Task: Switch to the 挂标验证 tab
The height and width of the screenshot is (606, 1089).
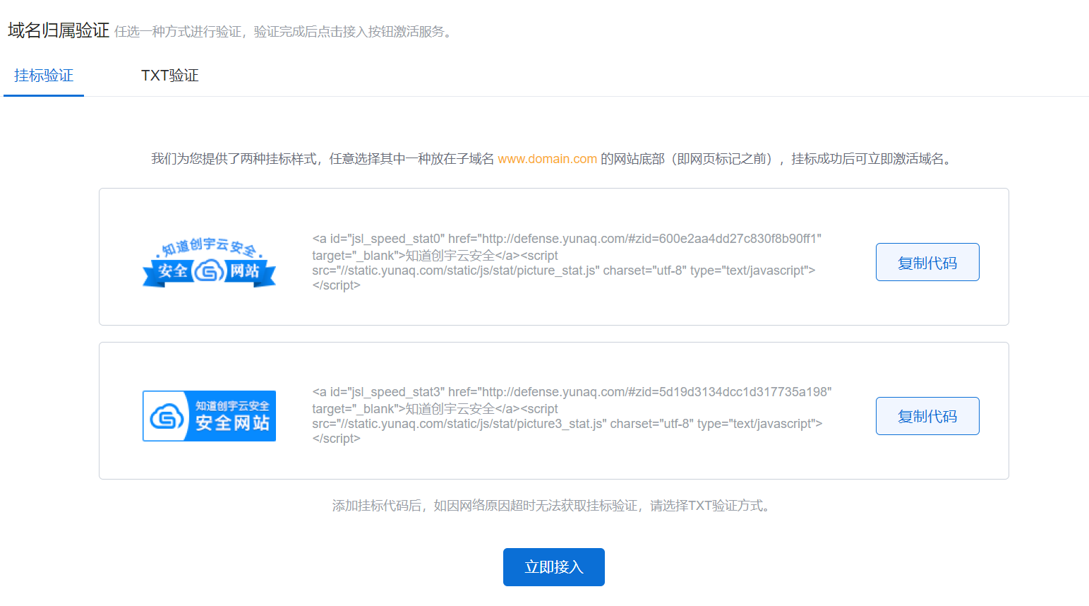Action: coord(44,76)
